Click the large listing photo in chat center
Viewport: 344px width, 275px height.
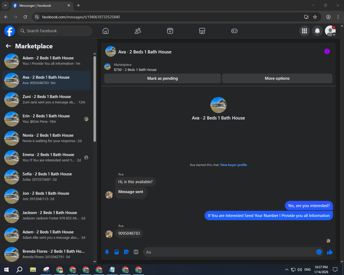pyautogui.click(x=218, y=105)
